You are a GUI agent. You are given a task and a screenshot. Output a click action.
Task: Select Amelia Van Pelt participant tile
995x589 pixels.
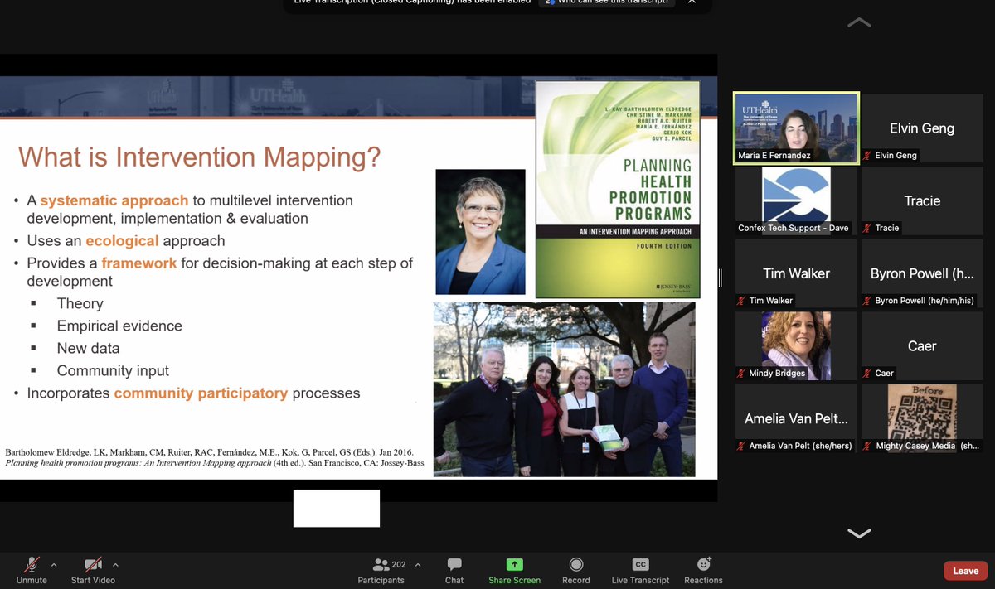point(797,418)
